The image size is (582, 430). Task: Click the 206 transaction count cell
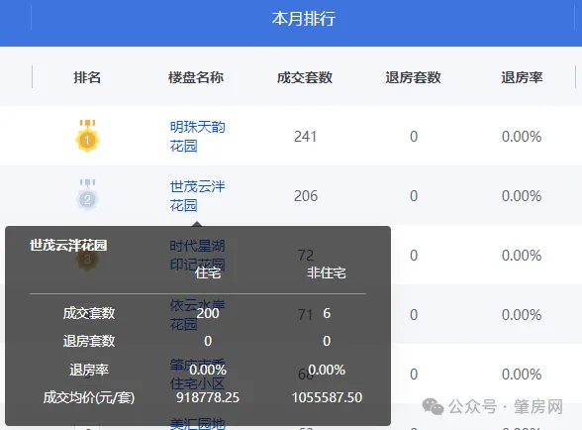pos(306,196)
